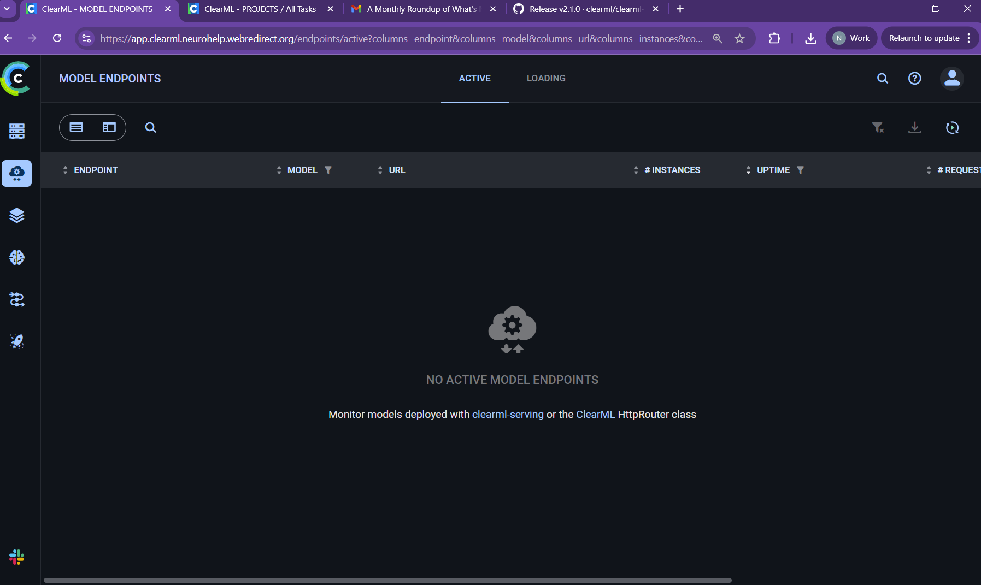Click the horizontal table scrollbar
Image resolution: width=981 pixels, height=585 pixels.
387,580
